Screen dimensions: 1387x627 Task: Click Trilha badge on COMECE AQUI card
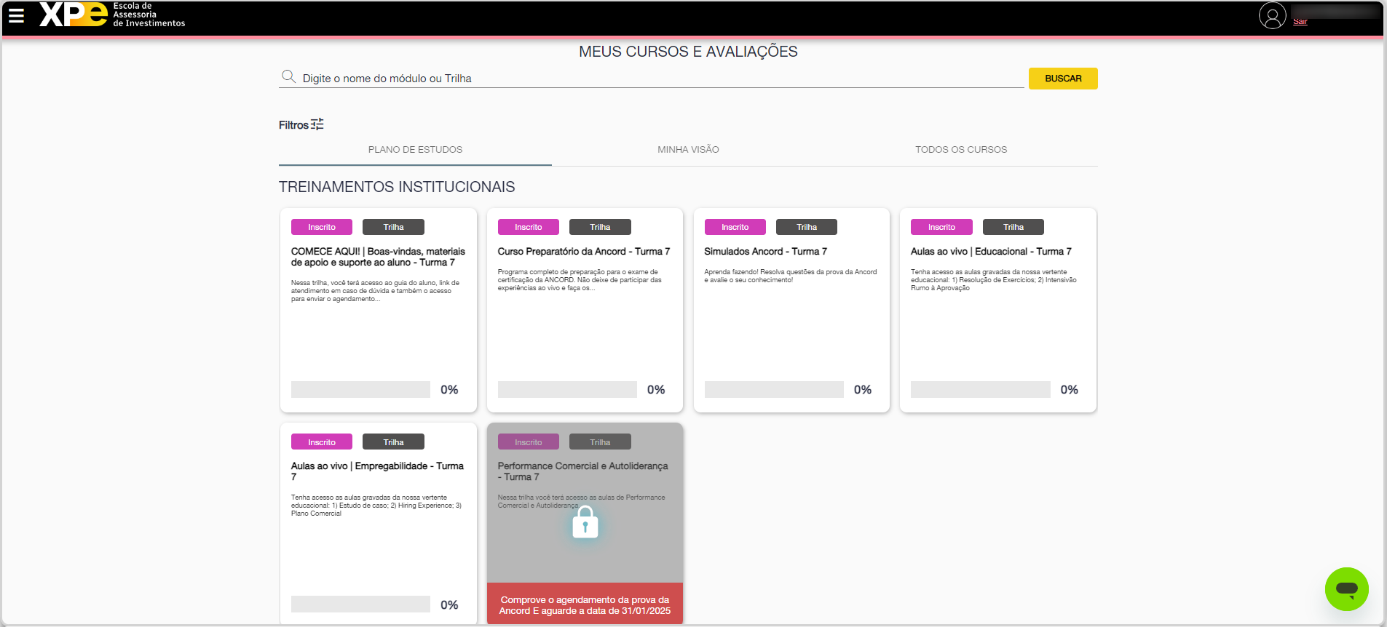[393, 227]
